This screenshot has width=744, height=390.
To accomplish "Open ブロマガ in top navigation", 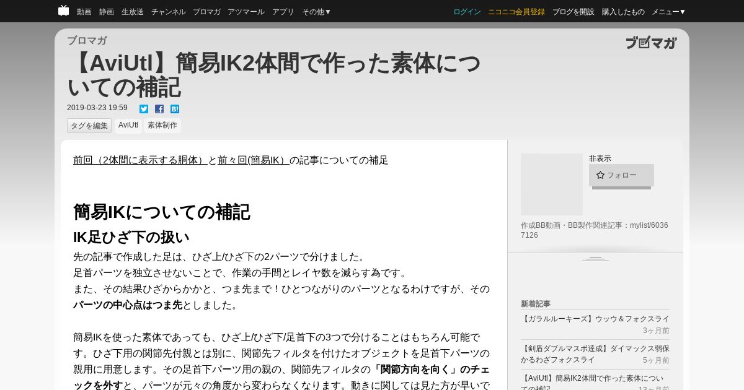I will pyautogui.click(x=206, y=12).
